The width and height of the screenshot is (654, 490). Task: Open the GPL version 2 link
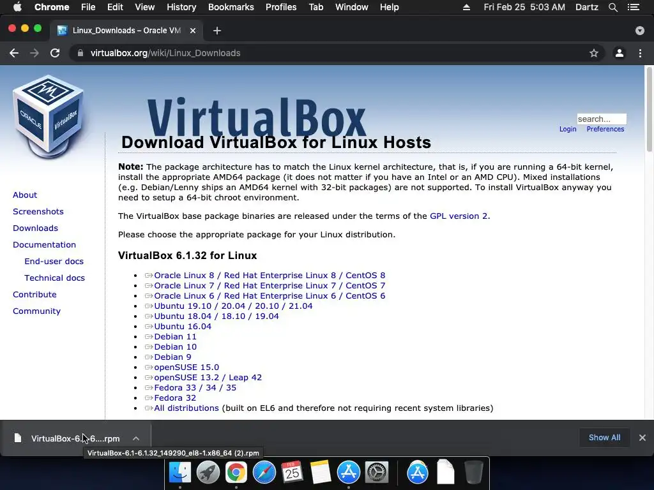tap(459, 216)
